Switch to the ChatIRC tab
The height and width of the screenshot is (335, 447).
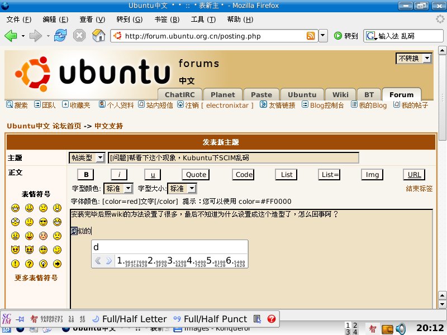pos(179,94)
